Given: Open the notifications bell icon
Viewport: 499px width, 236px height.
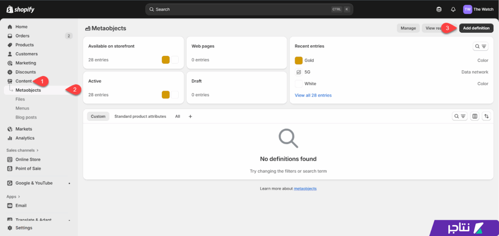Looking at the screenshot, I should 453,9.
